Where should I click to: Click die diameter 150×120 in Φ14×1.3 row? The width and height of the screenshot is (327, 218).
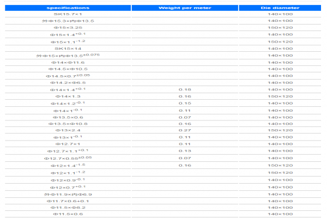click(280, 96)
